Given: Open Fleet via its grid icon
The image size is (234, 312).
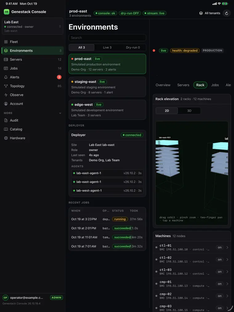Looking at the screenshot, I should tap(6, 42).
